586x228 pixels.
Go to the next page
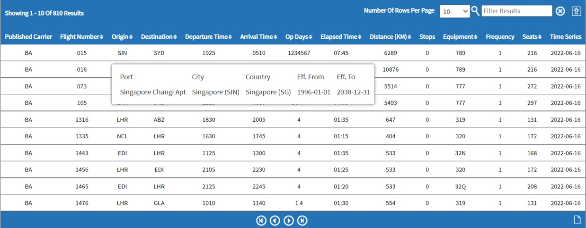point(288,220)
